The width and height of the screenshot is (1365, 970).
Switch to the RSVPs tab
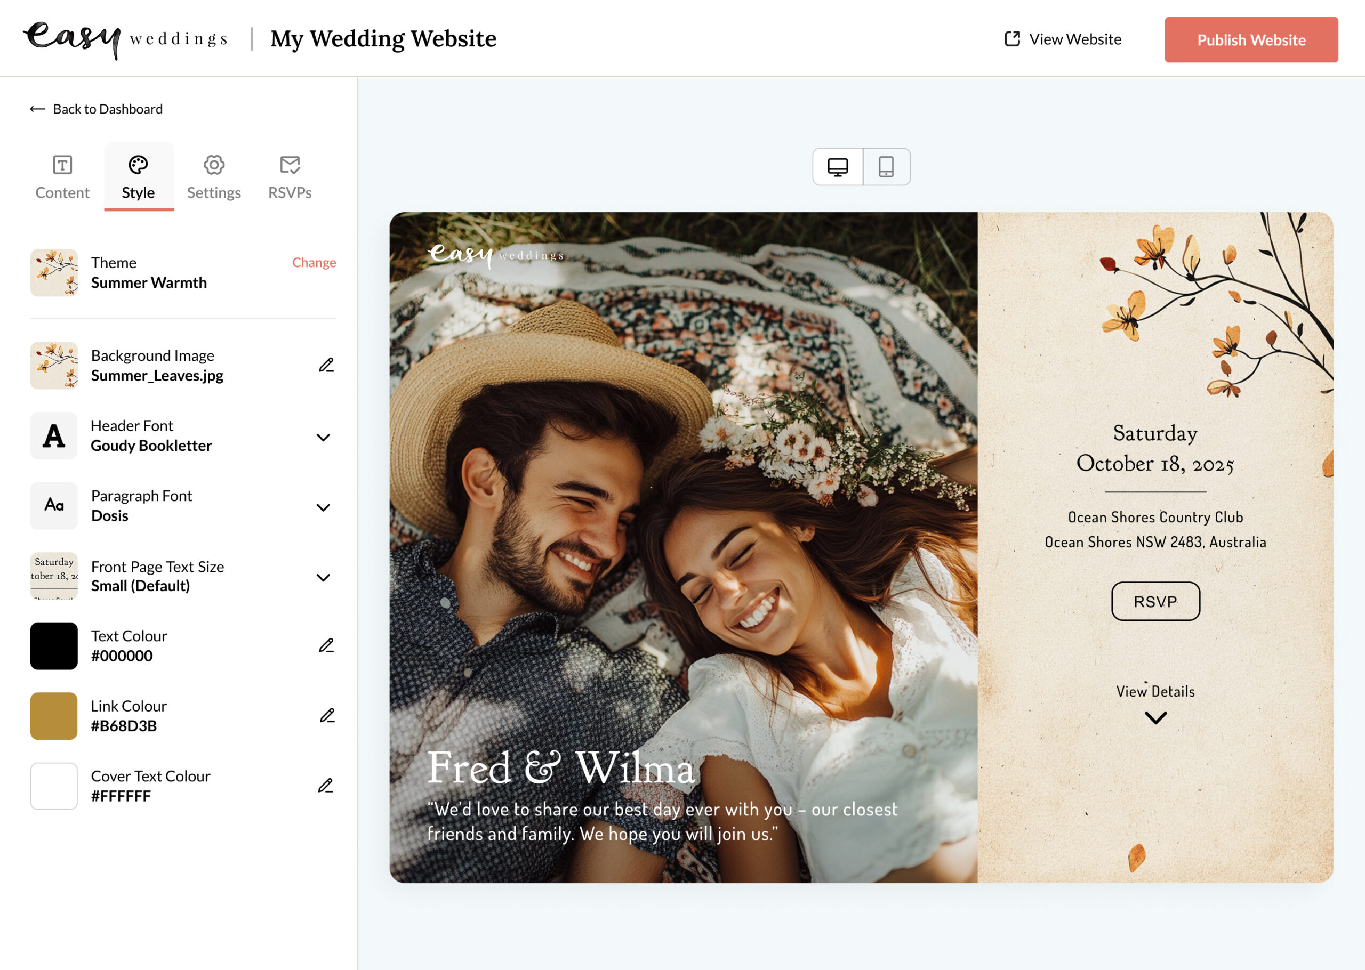(289, 177)
